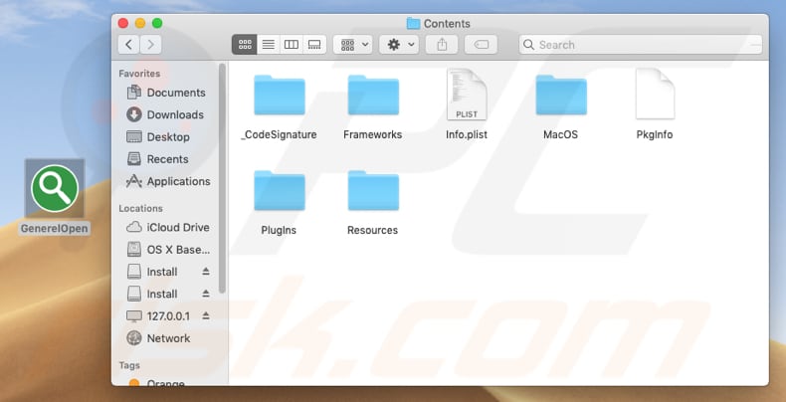Click into the Search field
This screenshot has width=786, height=402.
[x=641, y=45]
